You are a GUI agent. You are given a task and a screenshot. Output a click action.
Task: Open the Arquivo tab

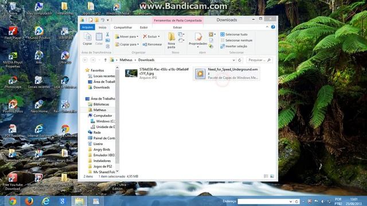[87, 27]
